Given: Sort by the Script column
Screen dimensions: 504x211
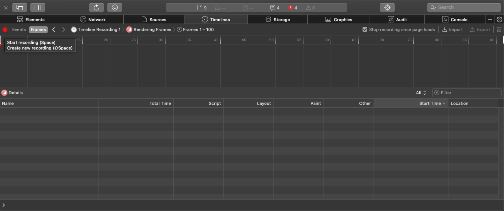Looking at the screenshot, I should pyautogui.click(x=199, y=103).
